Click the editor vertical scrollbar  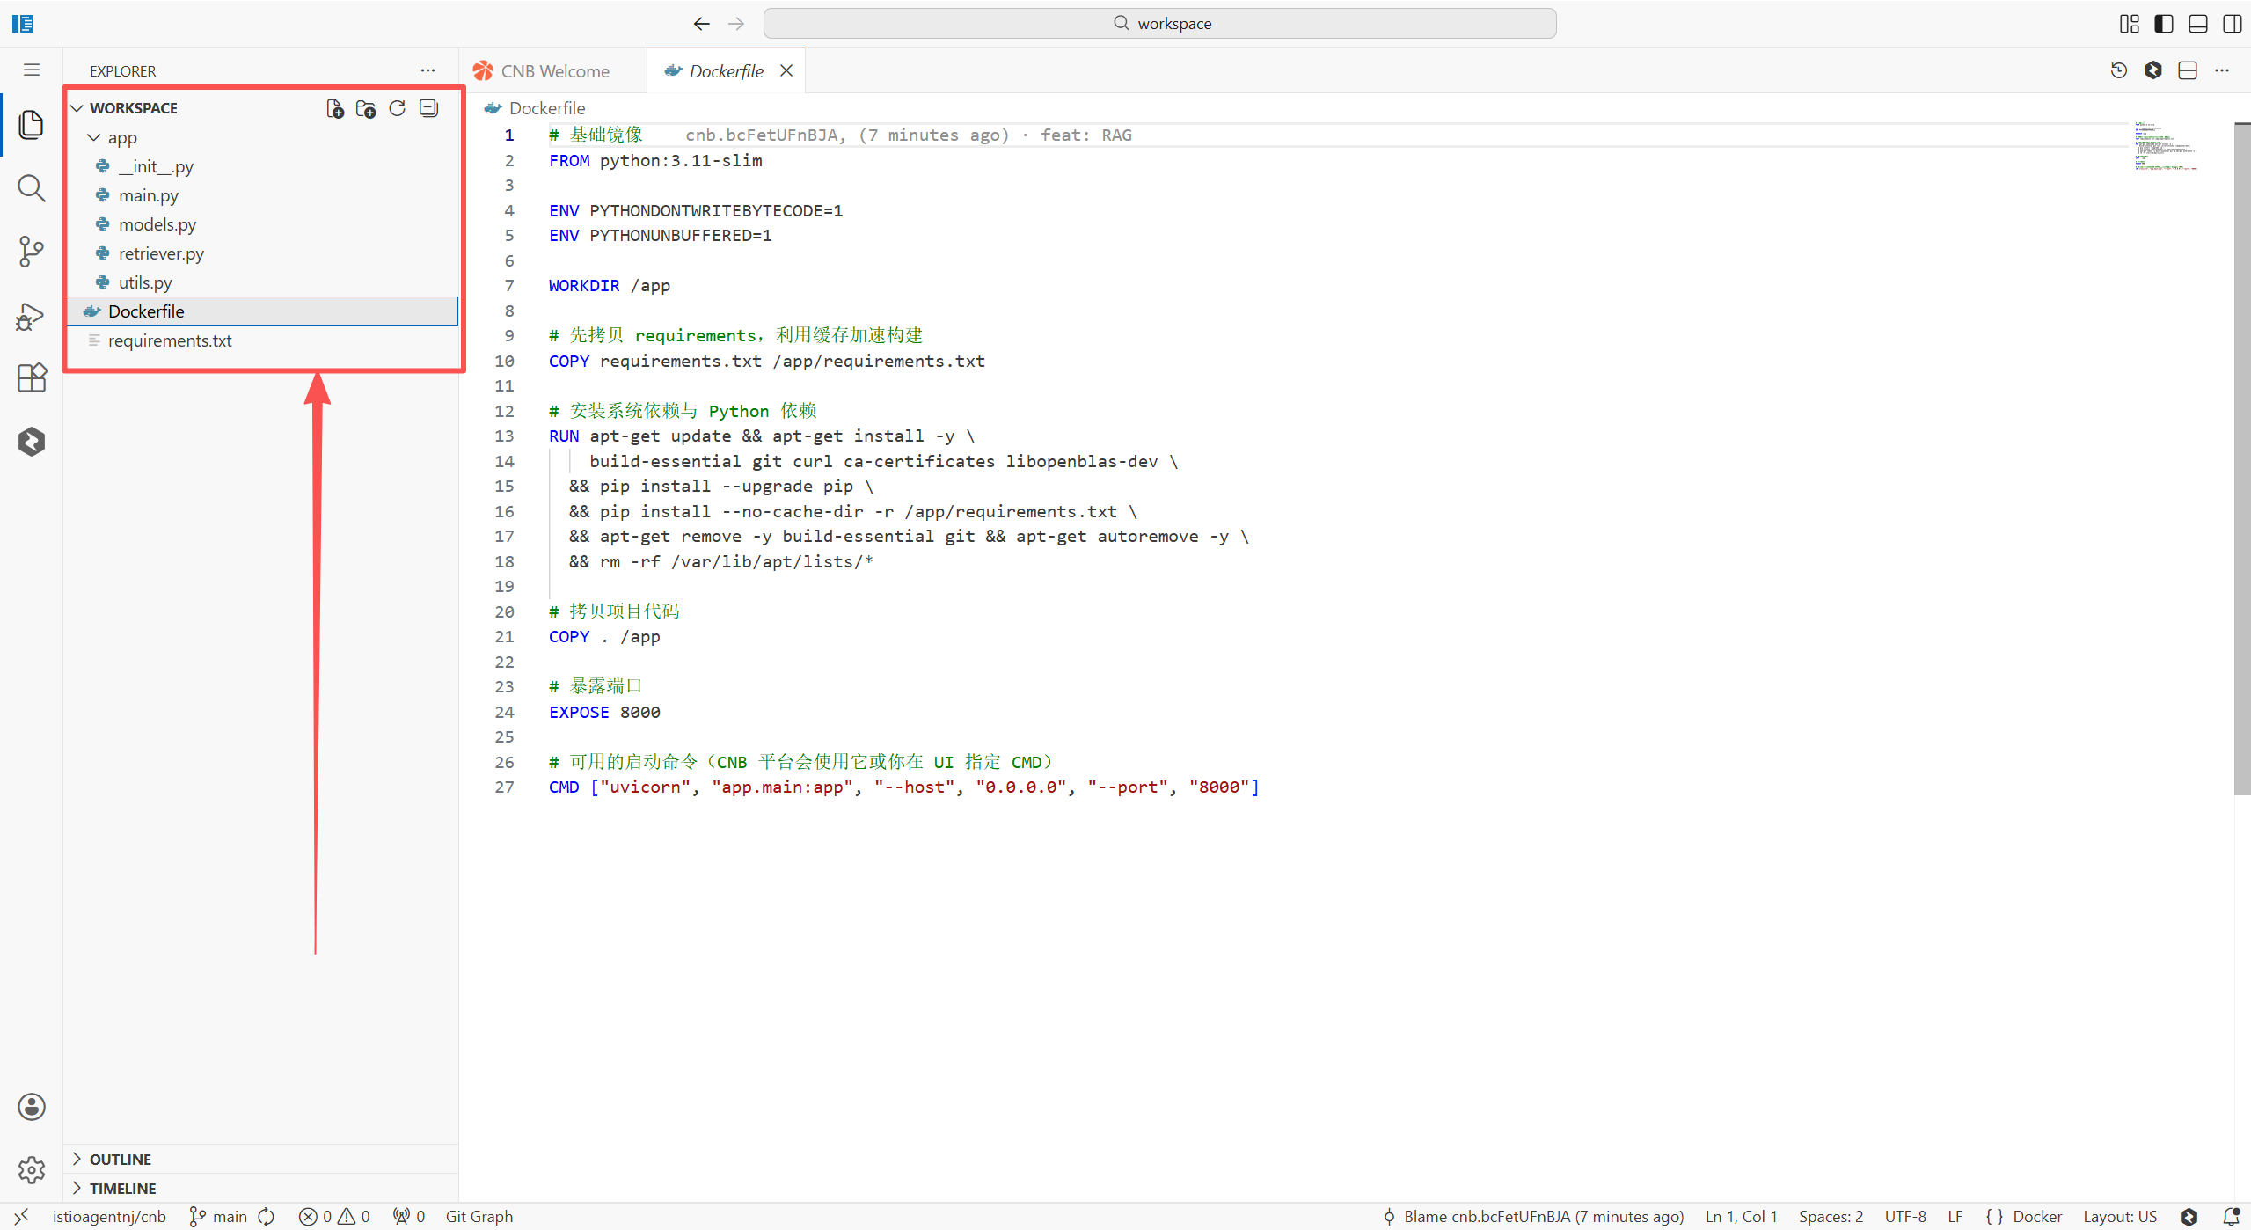click(2242, 458)
